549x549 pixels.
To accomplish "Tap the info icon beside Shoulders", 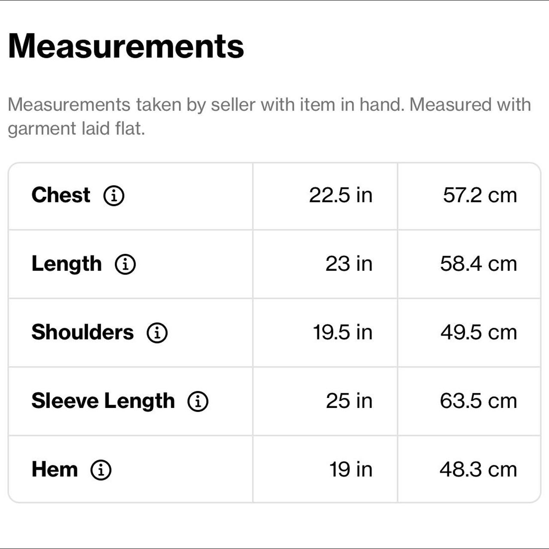I will pos(157,333).
